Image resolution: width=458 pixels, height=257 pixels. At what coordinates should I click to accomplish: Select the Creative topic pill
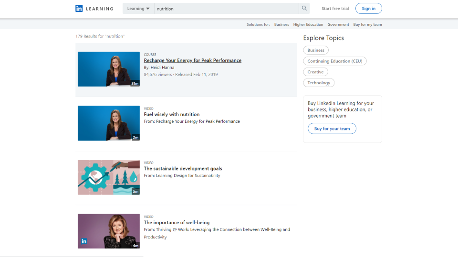[315, 72]
